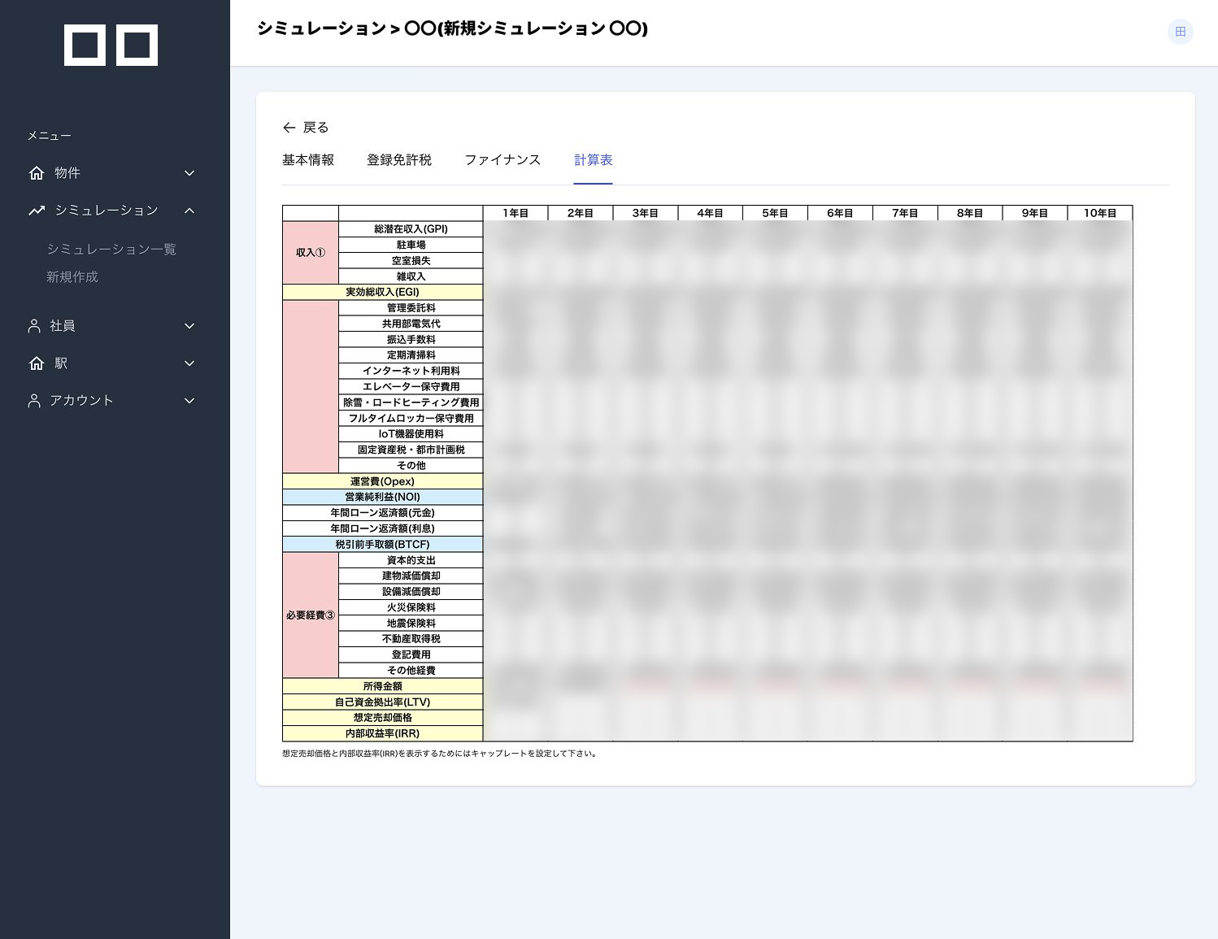The image size is (1218, 939).
Task: Open the ファイナンス tab
Action: click(x=502, y=160)
